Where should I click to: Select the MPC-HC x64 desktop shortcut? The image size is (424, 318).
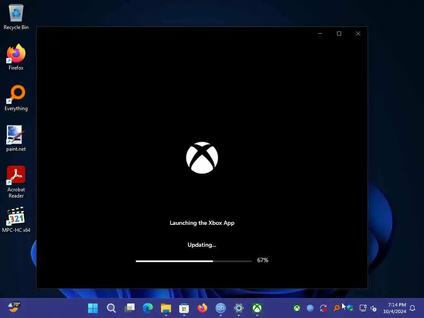tap(16, 219)
